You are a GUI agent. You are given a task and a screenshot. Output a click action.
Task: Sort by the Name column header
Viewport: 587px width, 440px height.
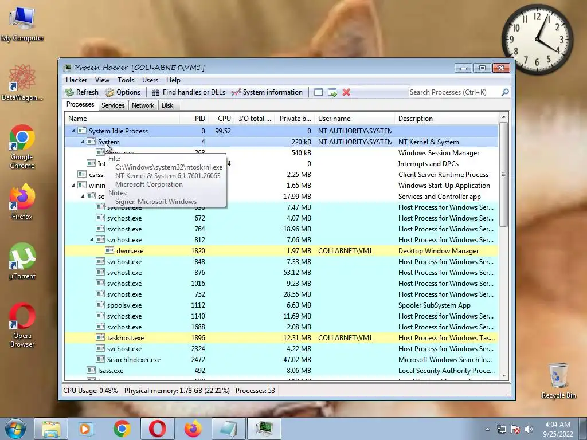pos(122,119)
